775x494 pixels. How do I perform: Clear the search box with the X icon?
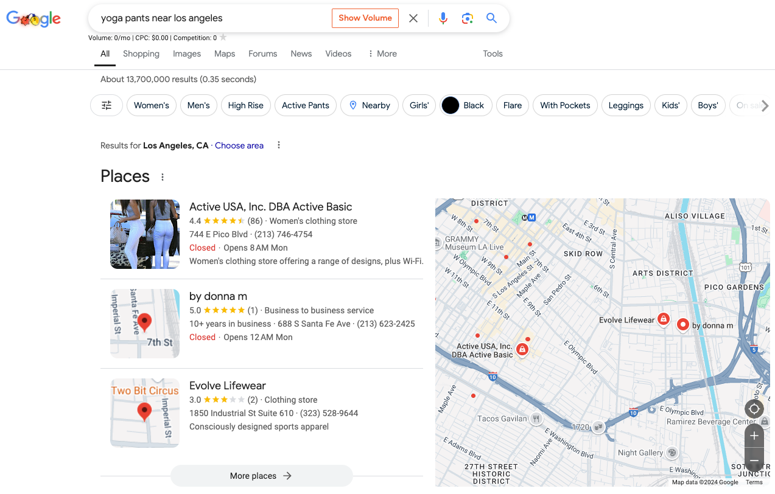[x=413, y=18]
